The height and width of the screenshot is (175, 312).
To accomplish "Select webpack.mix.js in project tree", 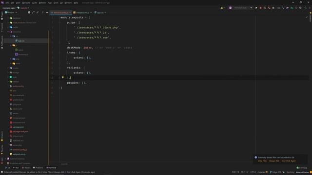I will (x=19, y=154).
